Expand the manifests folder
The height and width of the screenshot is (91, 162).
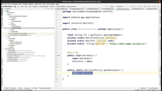(x=6, y=13)
